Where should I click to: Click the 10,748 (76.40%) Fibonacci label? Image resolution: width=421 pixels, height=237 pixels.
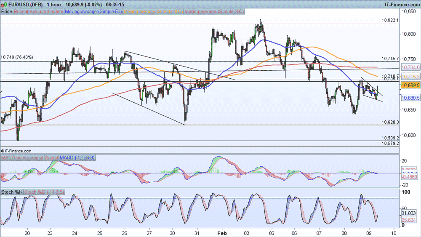[17, 57]
